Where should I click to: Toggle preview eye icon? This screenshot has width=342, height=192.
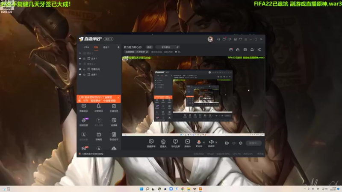pyautogui.click(x=234, y=143)
